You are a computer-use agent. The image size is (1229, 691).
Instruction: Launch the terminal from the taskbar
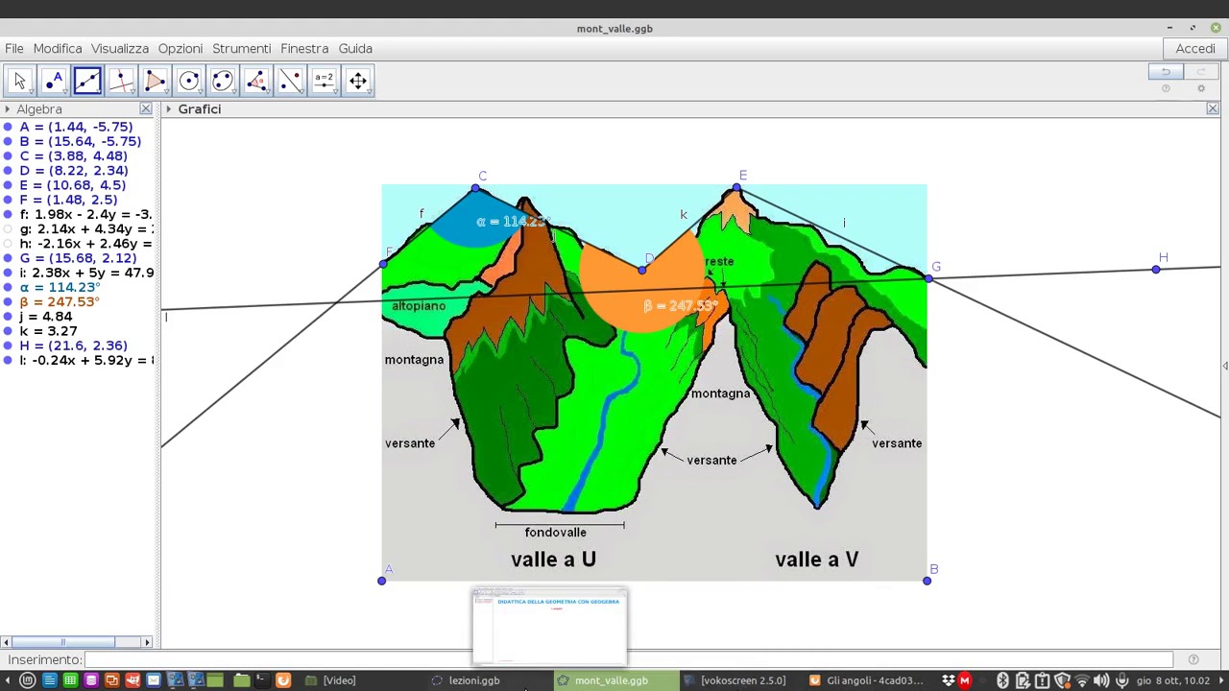coord(261,680)
